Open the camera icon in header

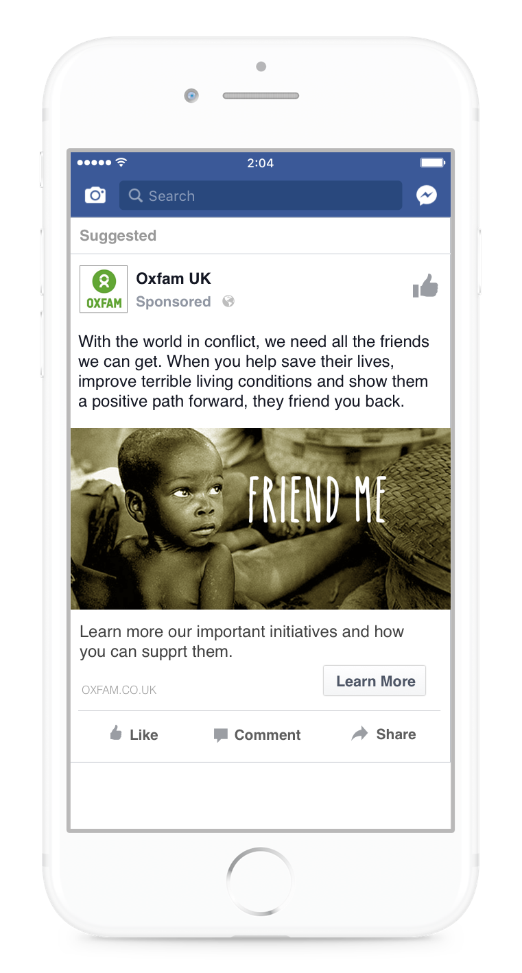coord(95,195)
